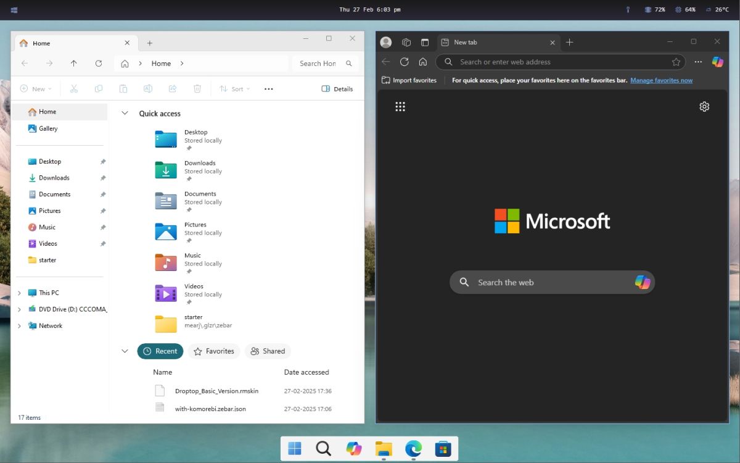740x463 pixels.
Task: Switch to the Shared view filter
Action: coord(268,351)
